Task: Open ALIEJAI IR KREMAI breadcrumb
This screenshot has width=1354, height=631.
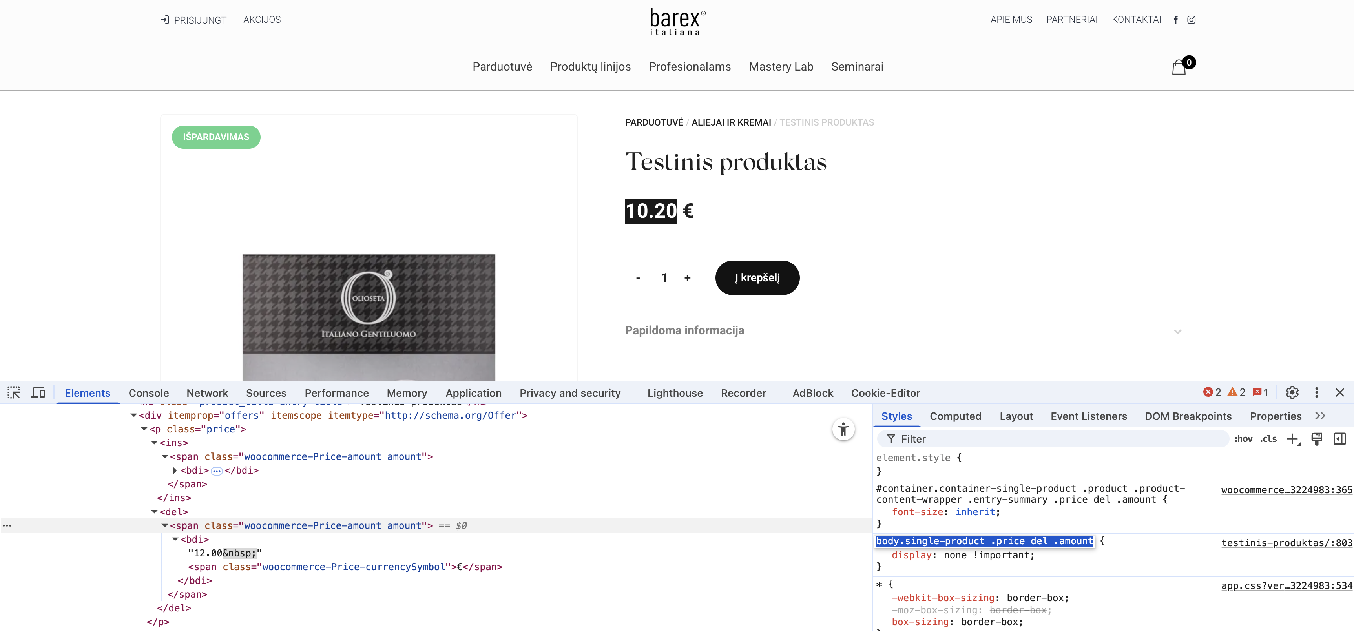Action: pyautogui.click(x=731, y=122)
